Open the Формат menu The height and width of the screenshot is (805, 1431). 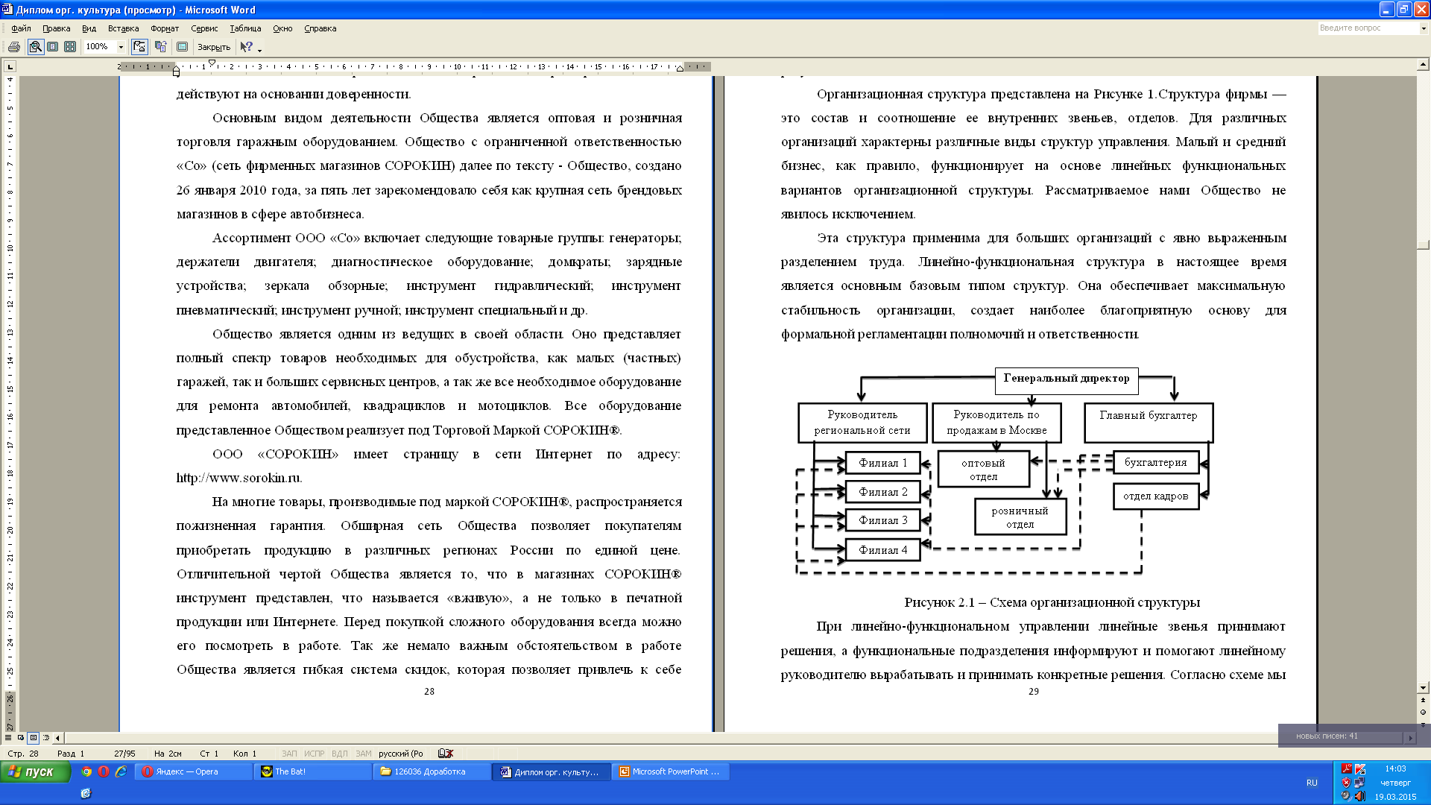click(x=165, y=28)
